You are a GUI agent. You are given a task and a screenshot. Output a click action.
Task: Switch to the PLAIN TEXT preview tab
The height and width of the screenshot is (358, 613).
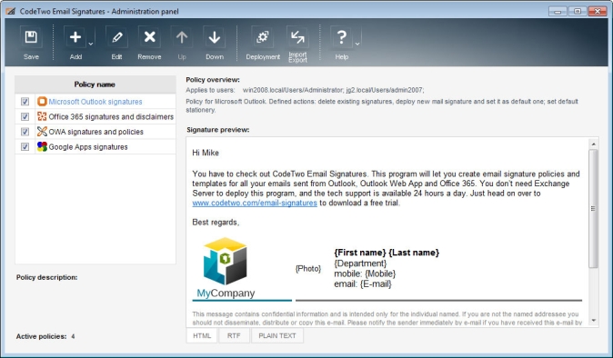pos(277,336)
